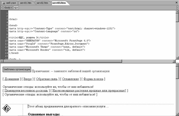The image size is (179, 116).
Task: Click paragraph 'Этот абзац предназначен' text
Action: click(68, 107)
